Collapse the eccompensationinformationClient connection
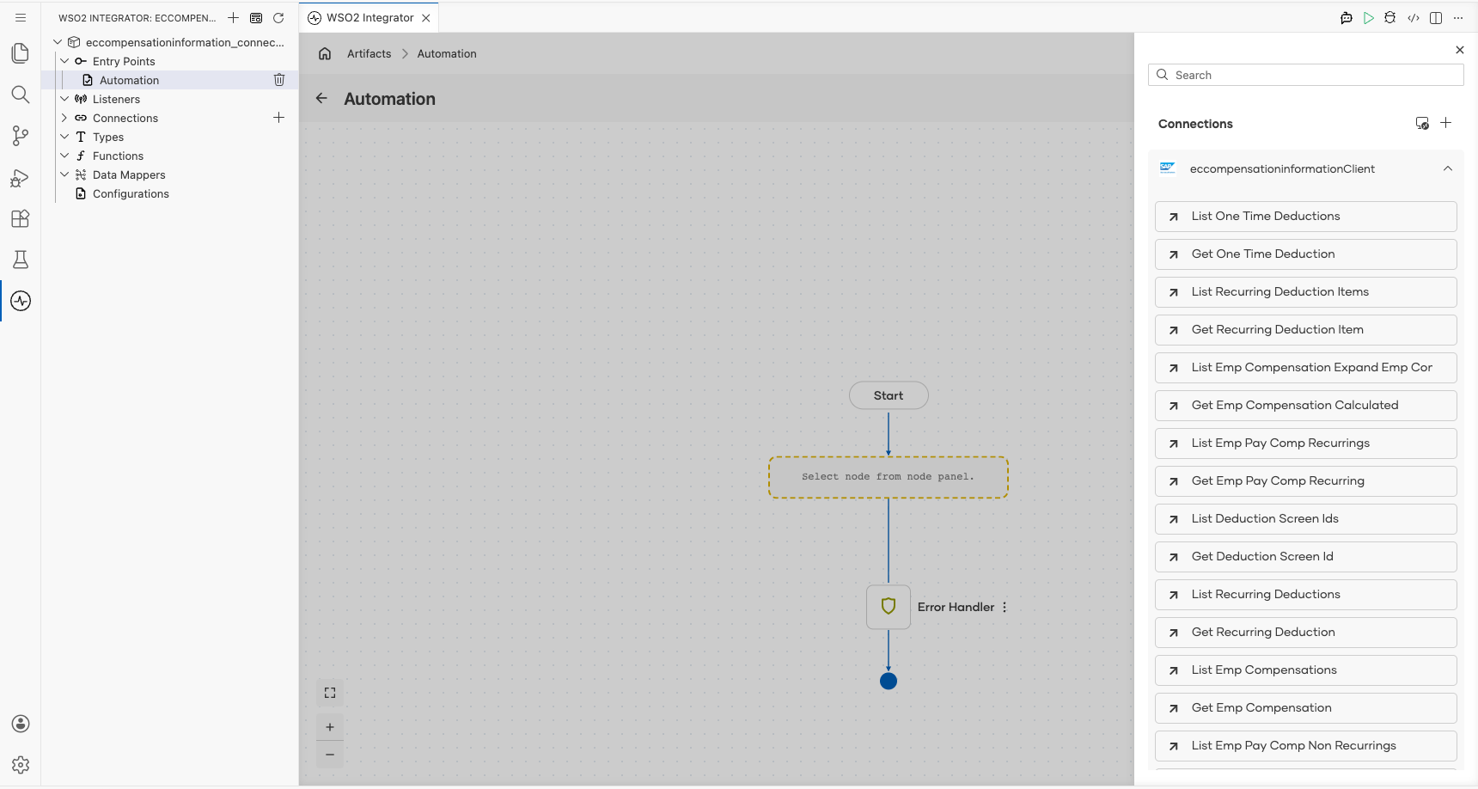This screenshot has width=1478, height=789. tap(1448, 168)
